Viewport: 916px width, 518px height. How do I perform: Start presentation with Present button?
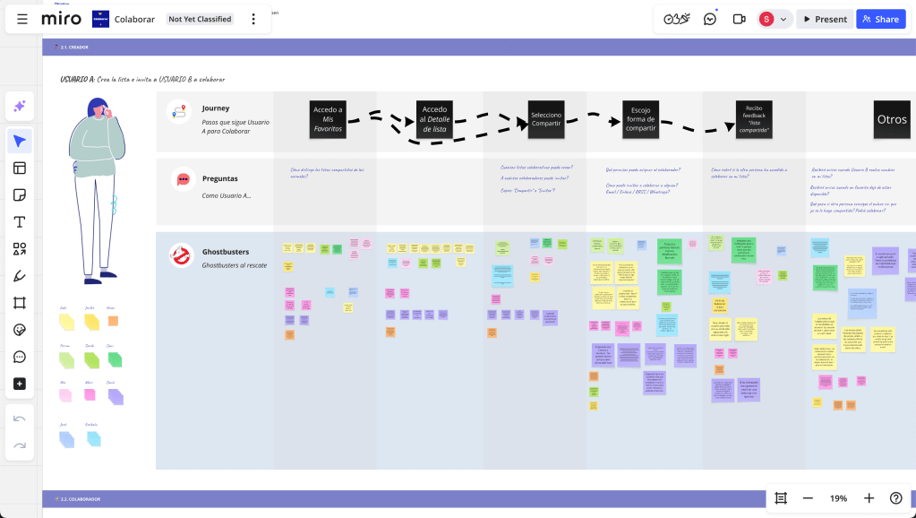pos(824,19)
